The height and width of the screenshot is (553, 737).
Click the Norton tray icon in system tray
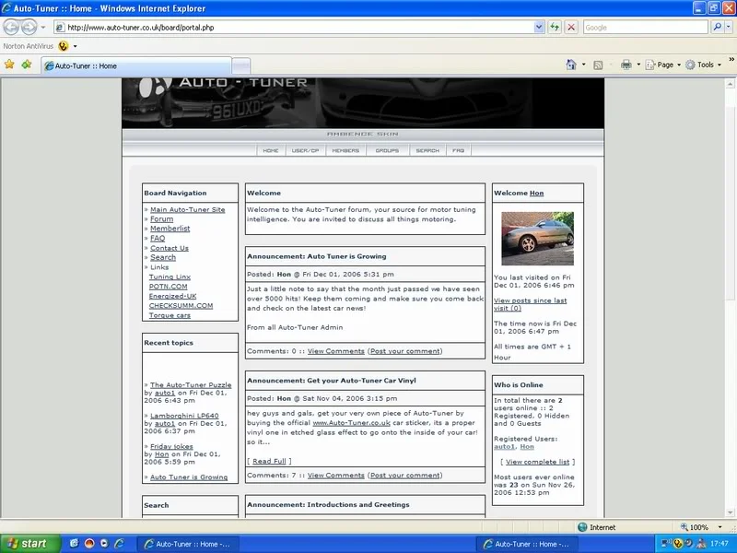click(x=678, y=544)
